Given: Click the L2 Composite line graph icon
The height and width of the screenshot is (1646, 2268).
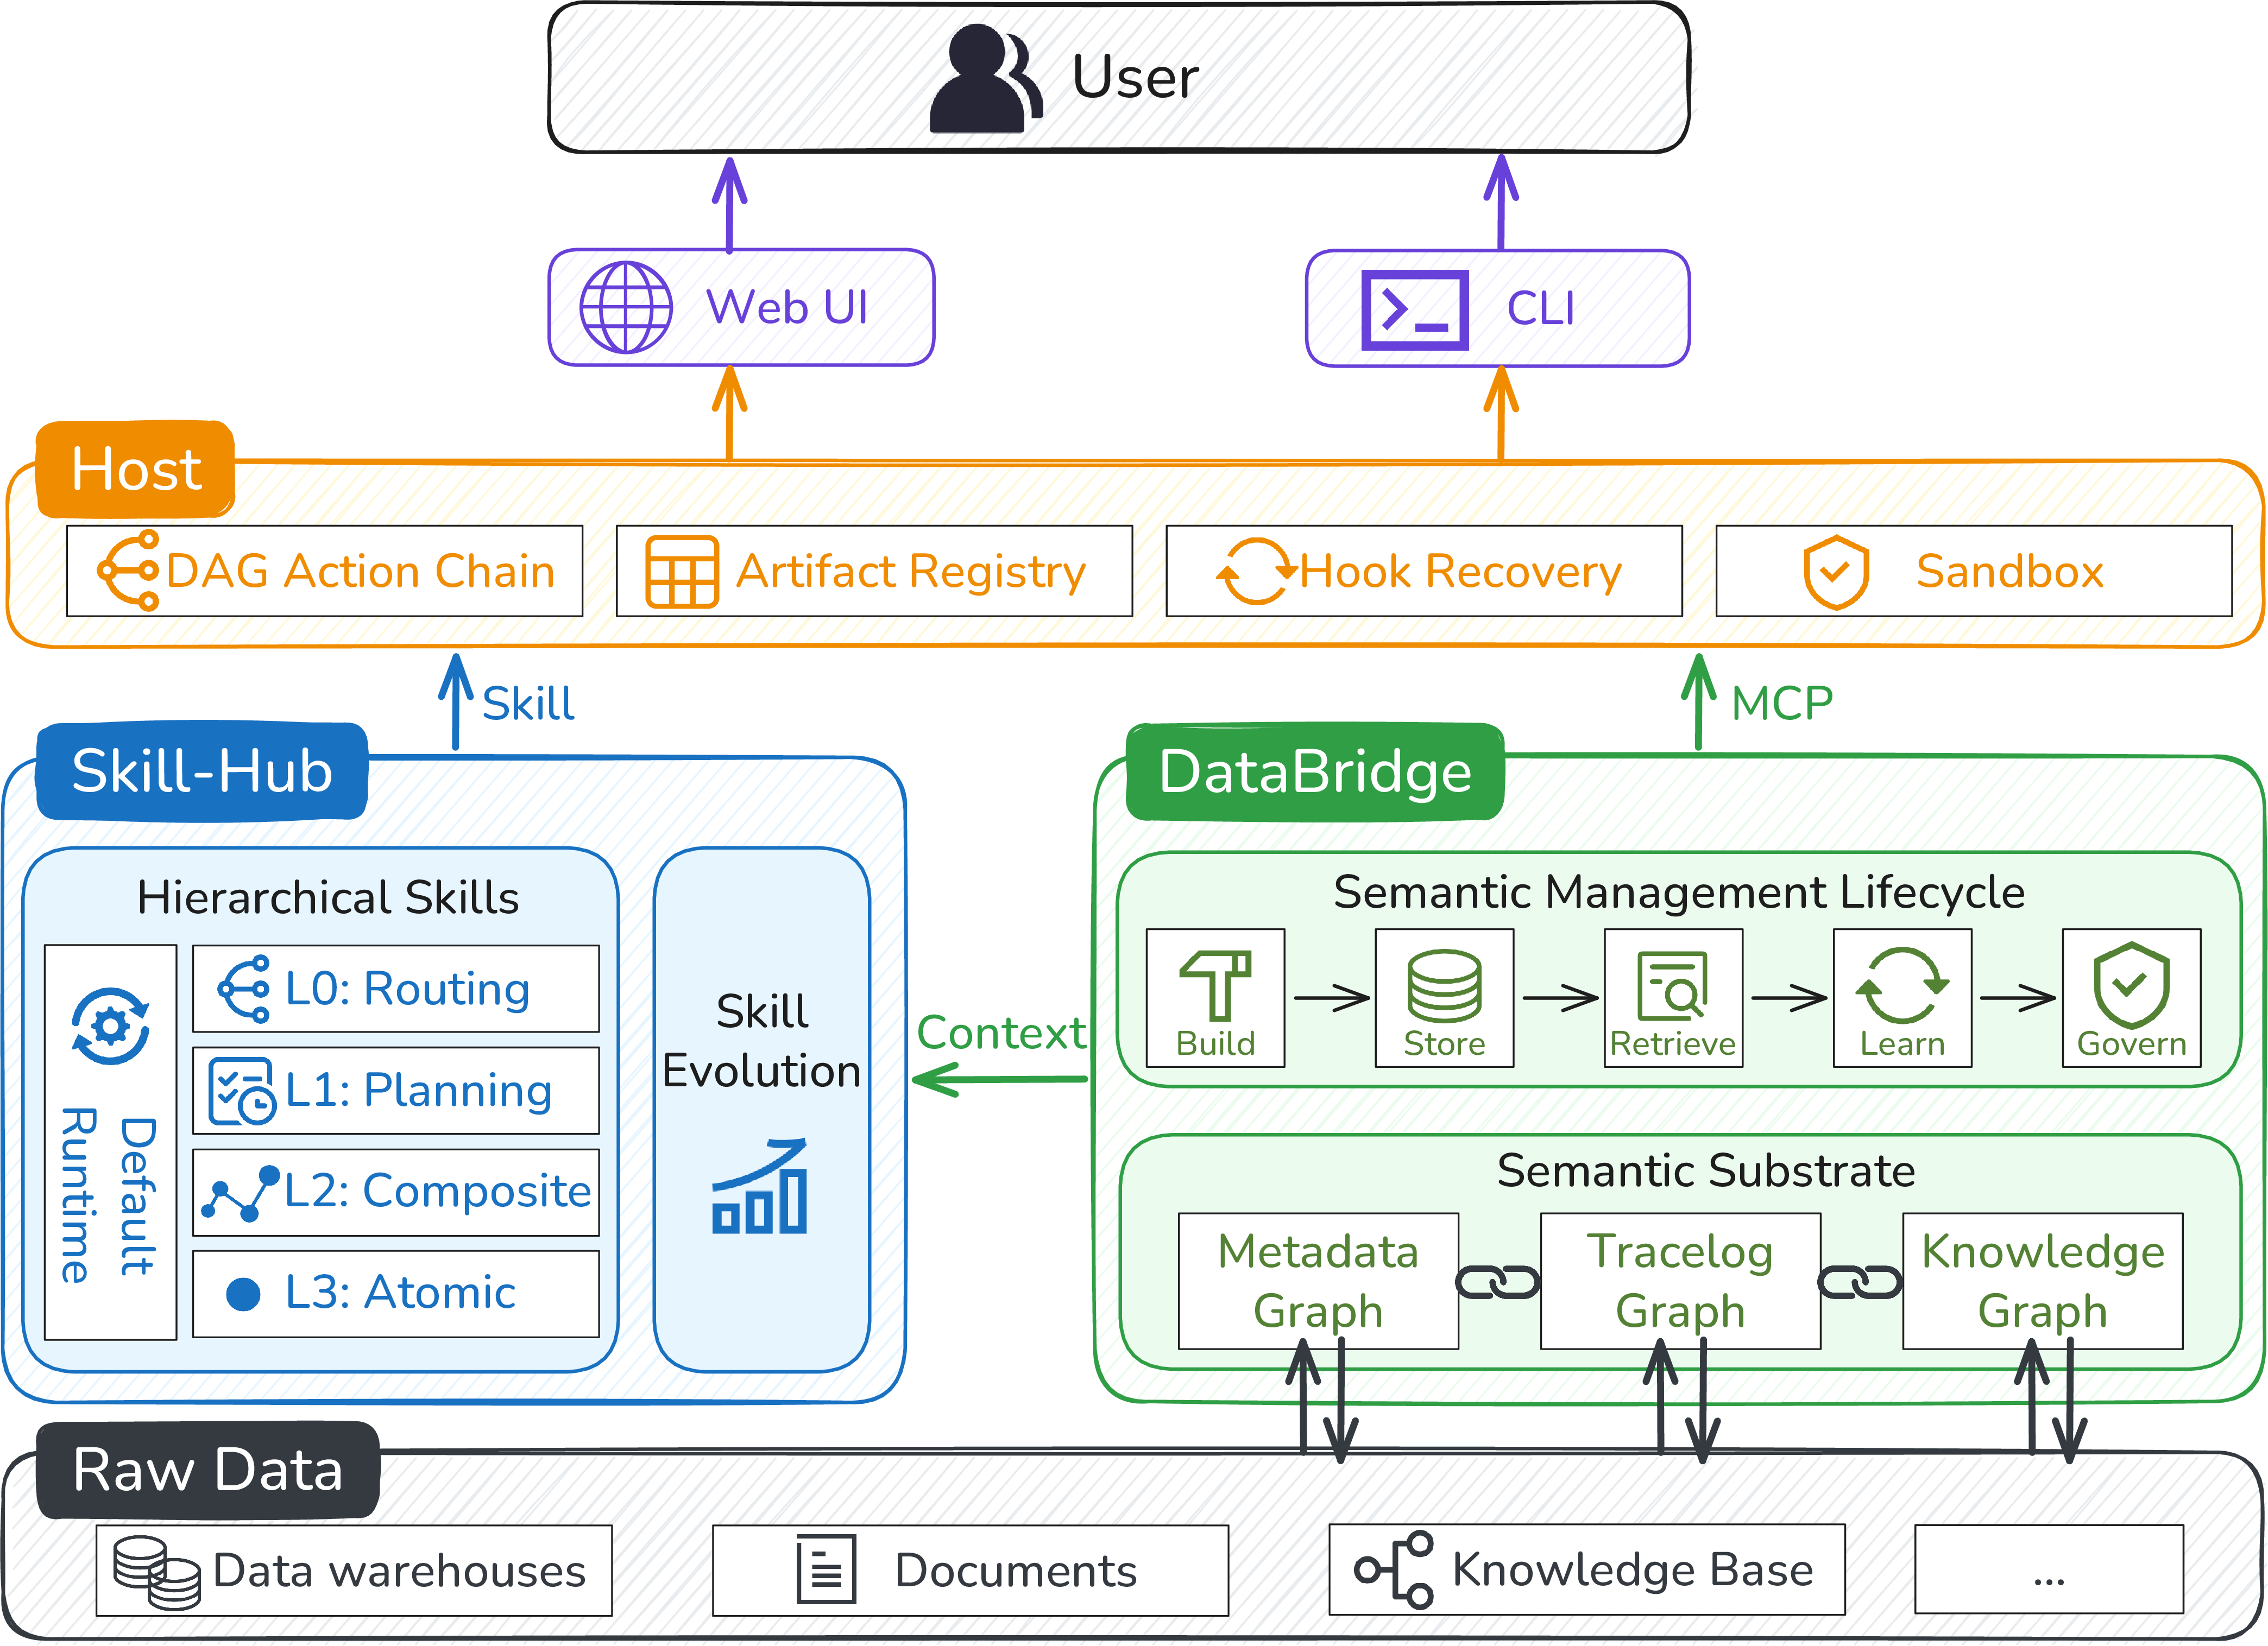Looking at the screenshot, I should 241,1193.
